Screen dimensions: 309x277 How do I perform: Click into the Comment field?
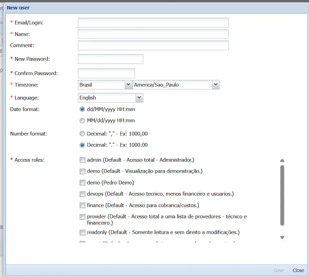click(153, 45)
